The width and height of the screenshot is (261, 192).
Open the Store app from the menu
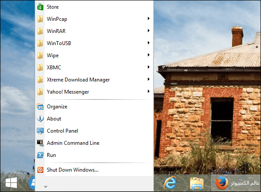point(52,7)
